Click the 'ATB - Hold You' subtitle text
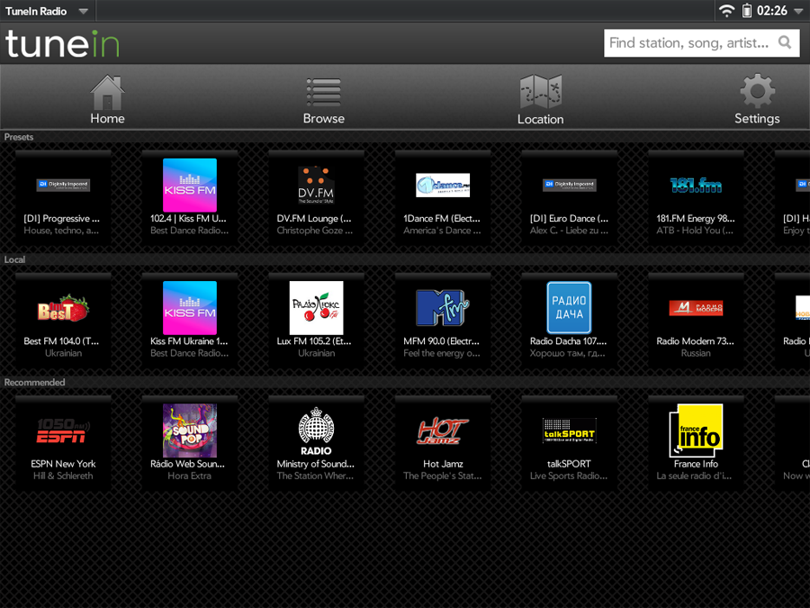This screenshot has height=608, width=810. 695,231
